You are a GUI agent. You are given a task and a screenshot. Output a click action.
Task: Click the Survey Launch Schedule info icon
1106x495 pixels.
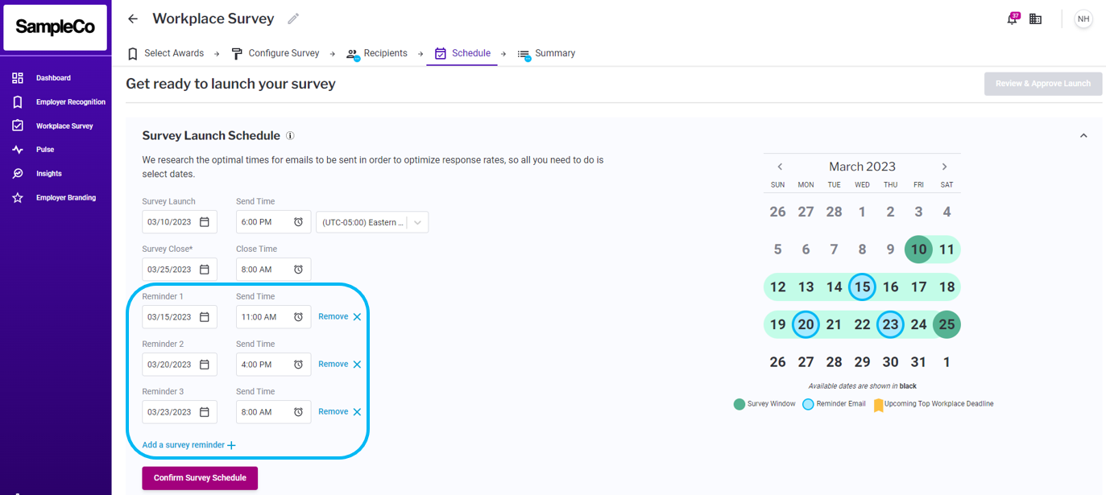click(x=290, y=135)
